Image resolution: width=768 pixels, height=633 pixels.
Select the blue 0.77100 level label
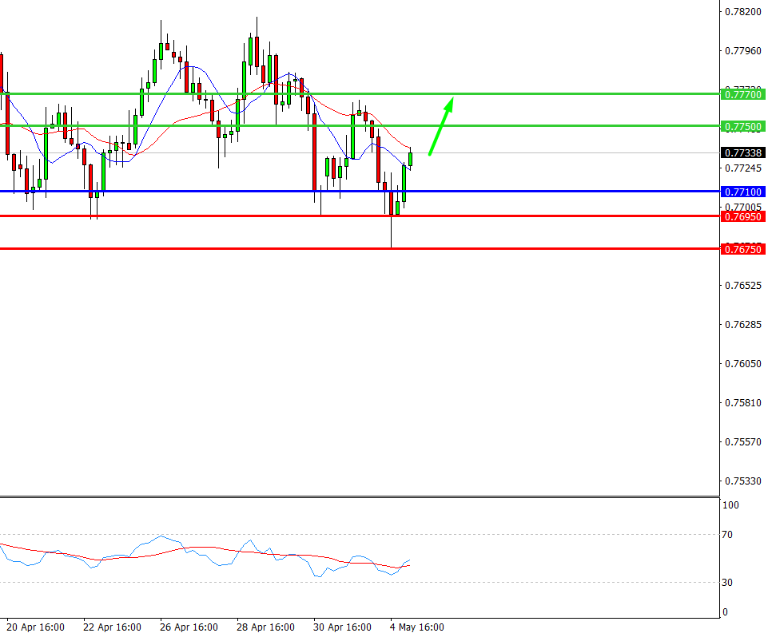743,192
